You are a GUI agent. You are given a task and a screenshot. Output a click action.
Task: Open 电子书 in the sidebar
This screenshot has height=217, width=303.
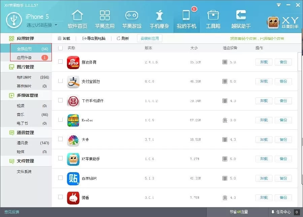click(x=26, y=123)
